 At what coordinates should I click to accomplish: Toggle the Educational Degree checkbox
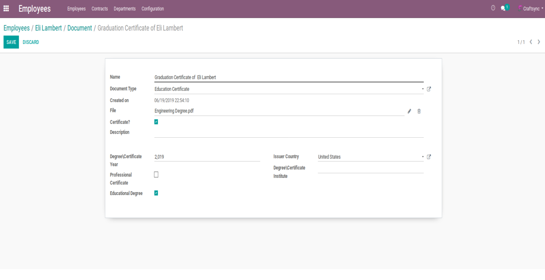pyautogui.click(x=156, y=193)
